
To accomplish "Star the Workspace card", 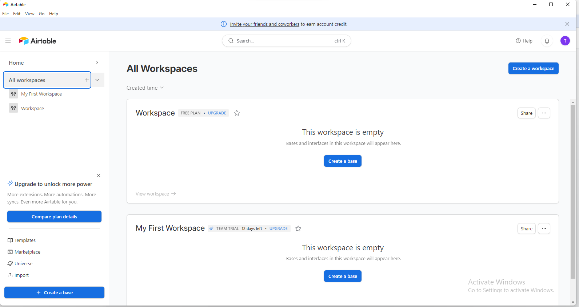I will (237, 113).
